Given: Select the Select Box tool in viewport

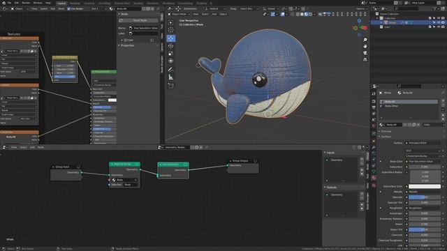Looking at the screenshot, I should (x=170, y=22).
